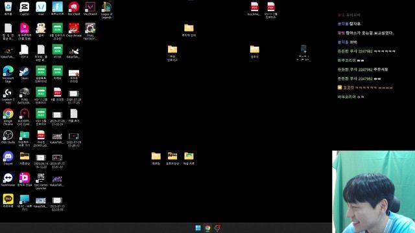Open the OBS Studio shortcut

pos(8,137)
